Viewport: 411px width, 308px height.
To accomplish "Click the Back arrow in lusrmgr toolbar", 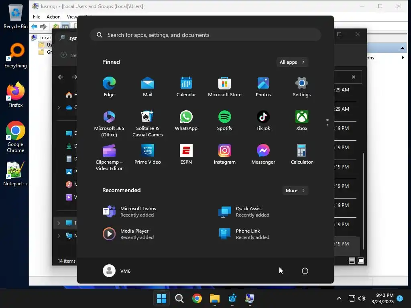I will (34, 26).
